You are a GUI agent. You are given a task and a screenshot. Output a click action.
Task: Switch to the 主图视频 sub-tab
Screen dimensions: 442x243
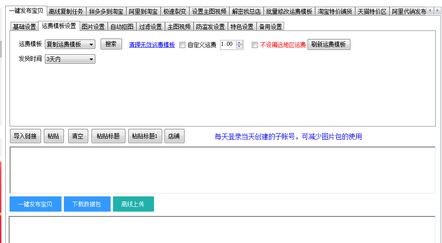pyautogui.click(x=179, y=27)
